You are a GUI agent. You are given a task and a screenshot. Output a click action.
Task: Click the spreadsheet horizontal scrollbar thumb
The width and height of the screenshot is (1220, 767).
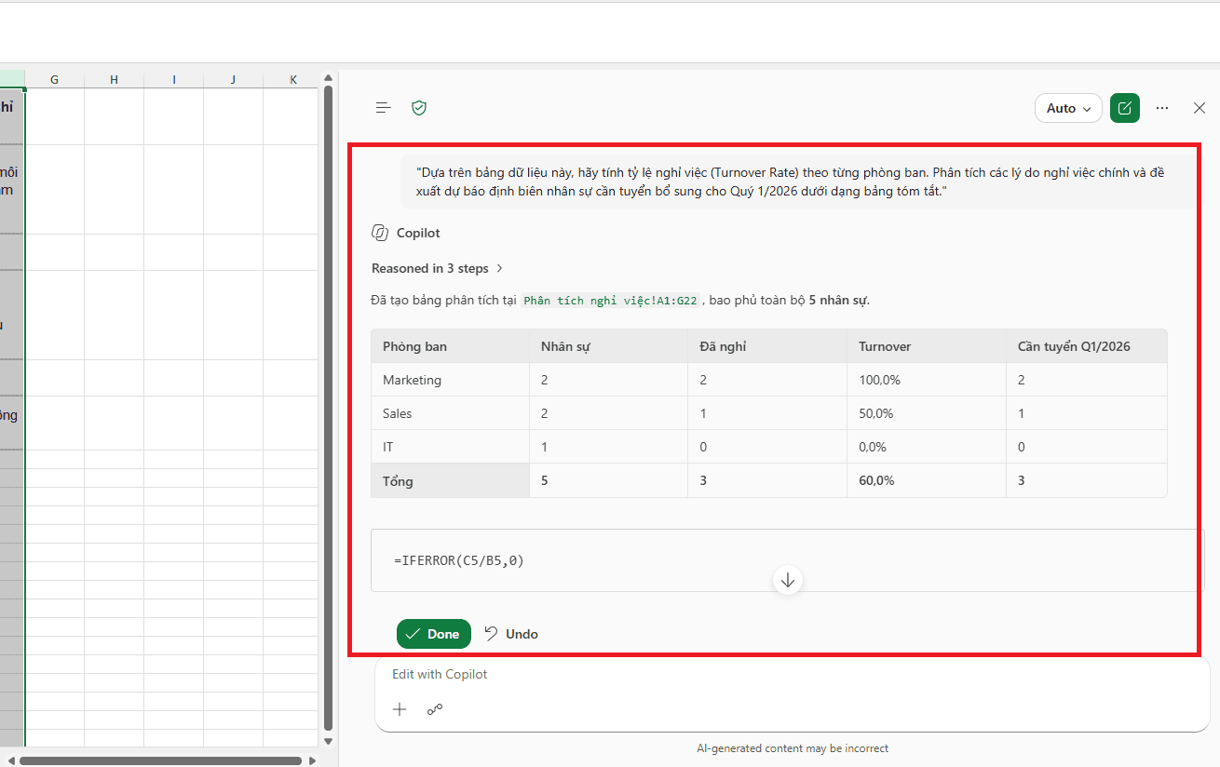coord(160,760)
